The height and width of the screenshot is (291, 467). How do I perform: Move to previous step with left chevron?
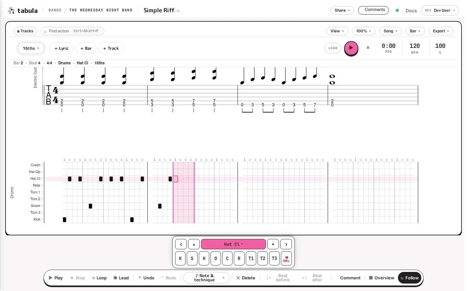tap(181, 244)
